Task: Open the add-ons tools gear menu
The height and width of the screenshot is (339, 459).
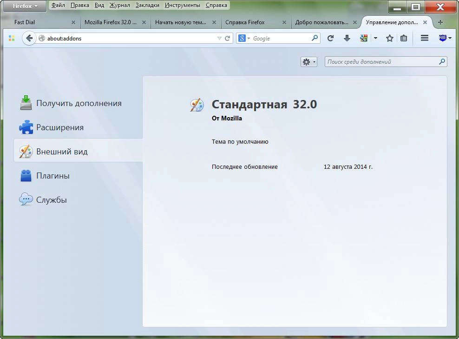Action: [x=309, y=62]
